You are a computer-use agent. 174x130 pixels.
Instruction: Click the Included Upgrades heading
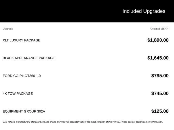coord(144,11)
